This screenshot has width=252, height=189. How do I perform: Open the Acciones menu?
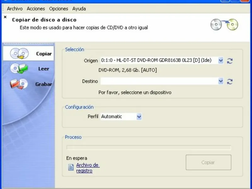36,9
